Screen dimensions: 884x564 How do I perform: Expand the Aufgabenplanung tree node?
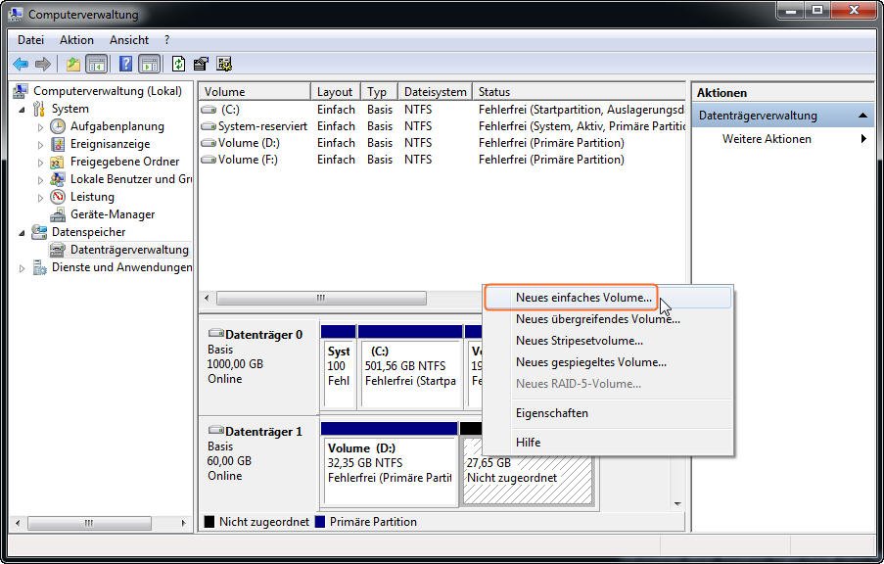tap(41, 126)
